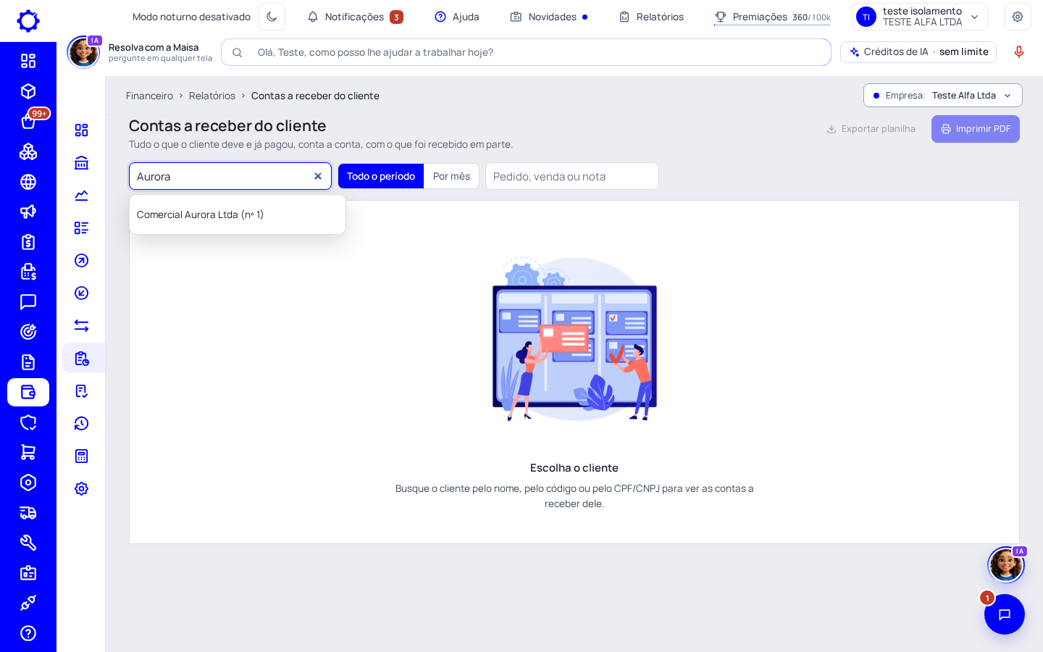Image resolution: width=1043 pixels, height=652 pixels.
Task: Open floating chat button with badge 1
Action: tap(1005, 614)
